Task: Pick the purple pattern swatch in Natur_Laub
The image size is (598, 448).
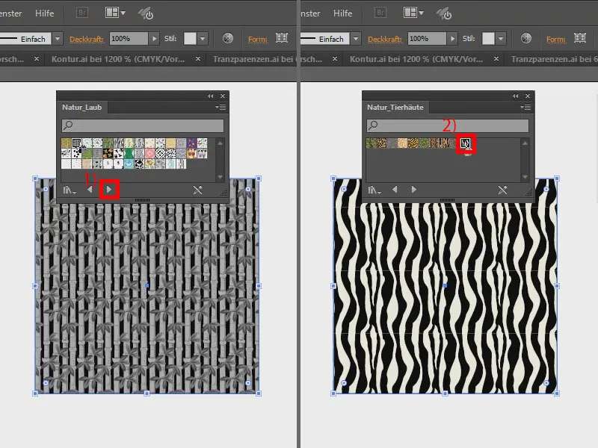Action: (x=192, y=143)
